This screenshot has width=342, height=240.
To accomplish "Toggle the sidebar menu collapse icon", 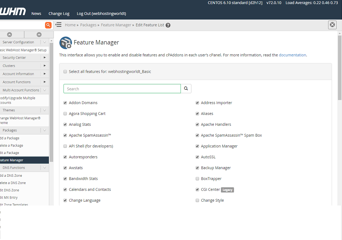I will click(58, 25).
